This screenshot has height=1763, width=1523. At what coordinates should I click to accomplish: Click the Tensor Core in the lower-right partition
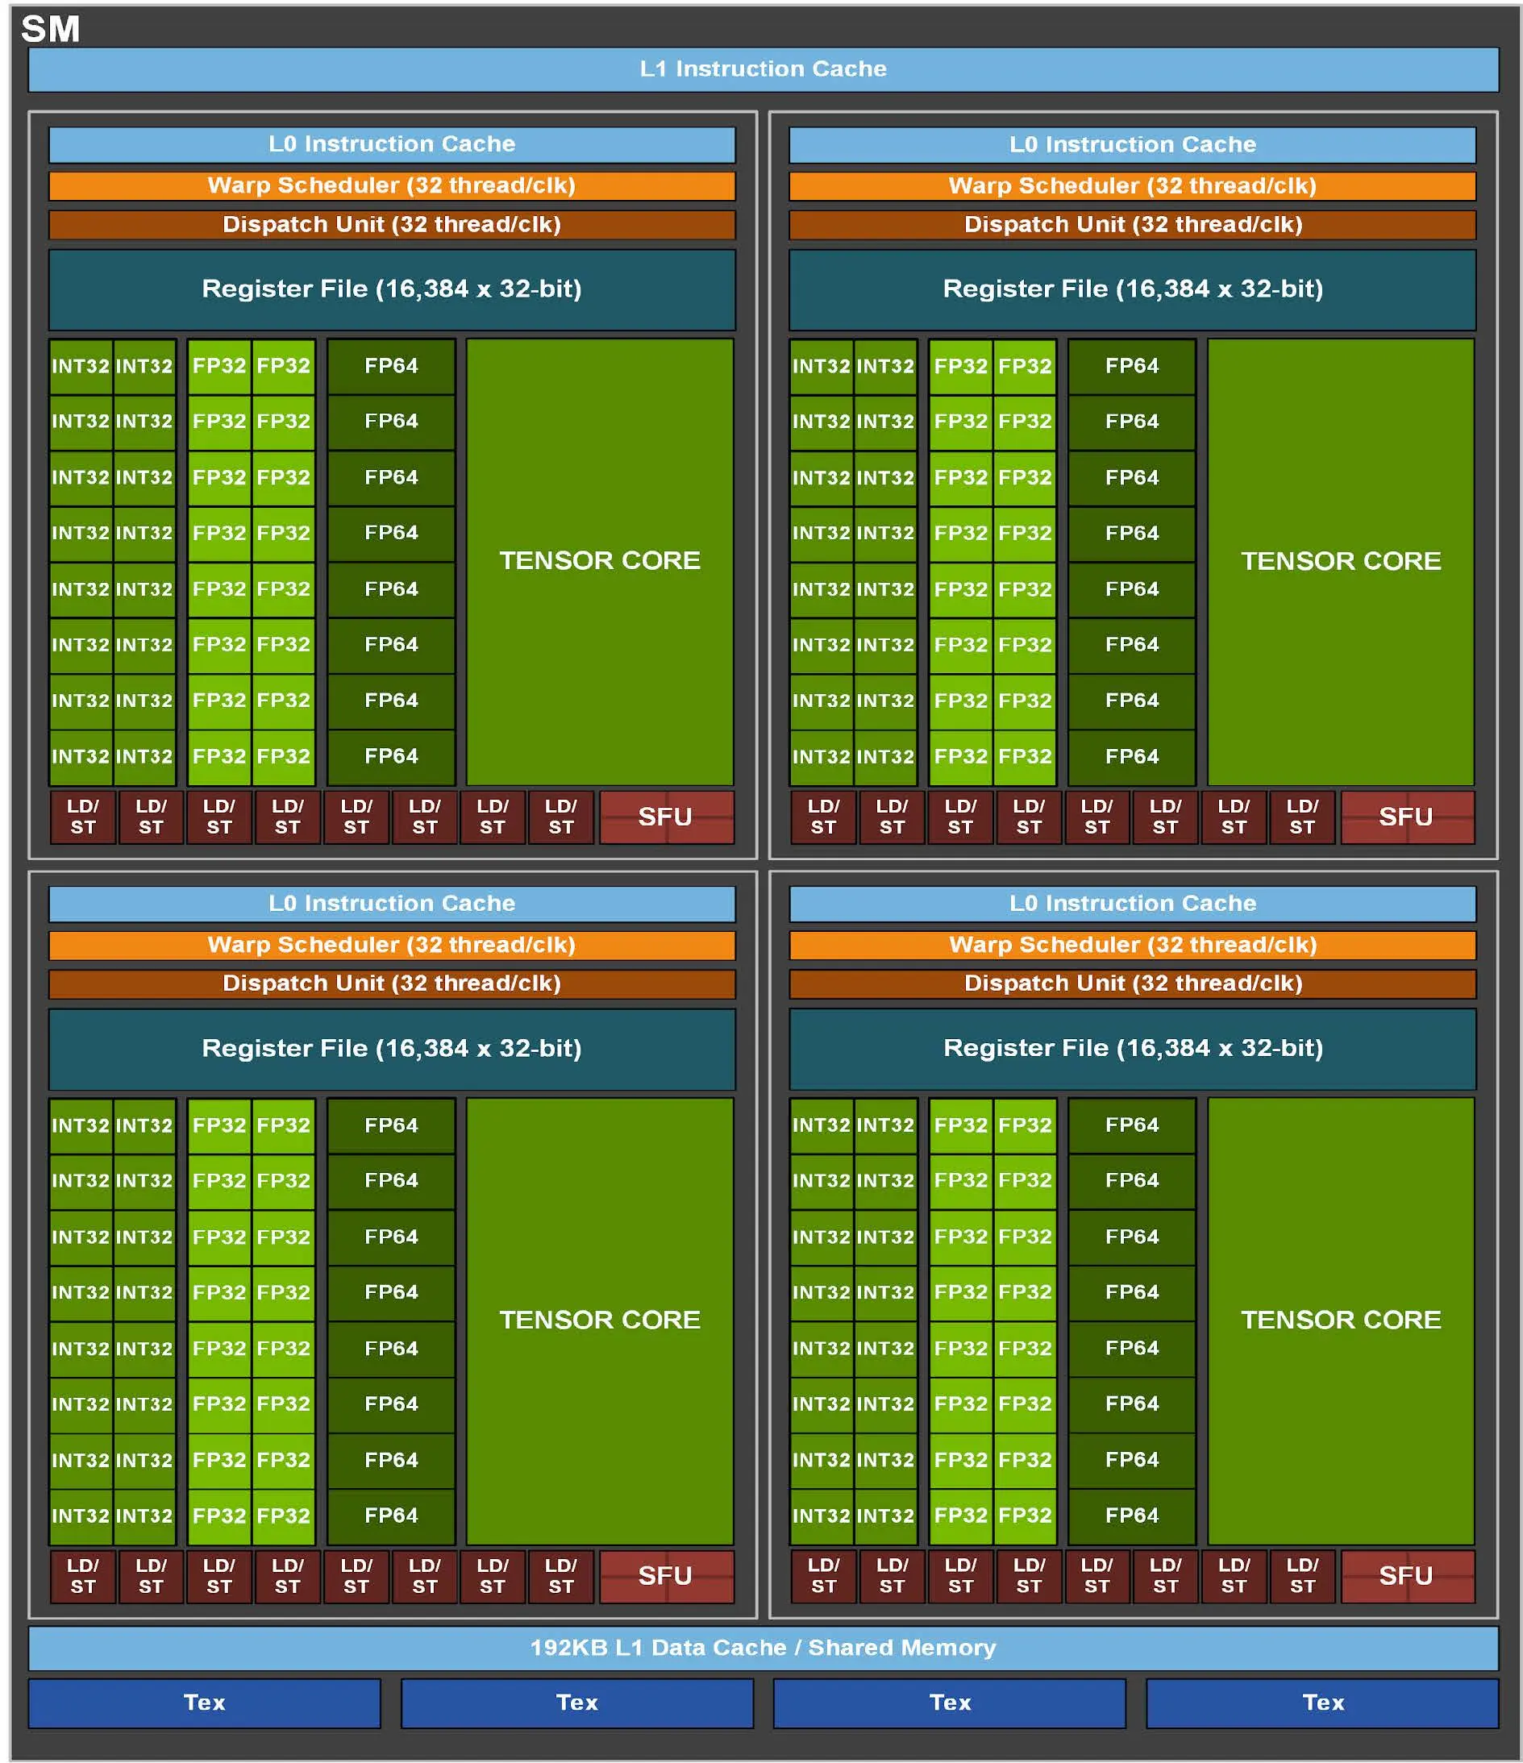pos(1340,1320)
